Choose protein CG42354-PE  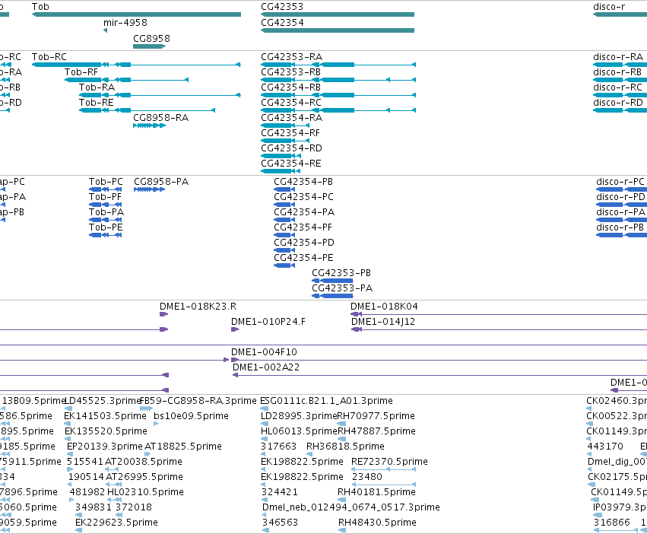pyautogui.click(x=303, y=258)
